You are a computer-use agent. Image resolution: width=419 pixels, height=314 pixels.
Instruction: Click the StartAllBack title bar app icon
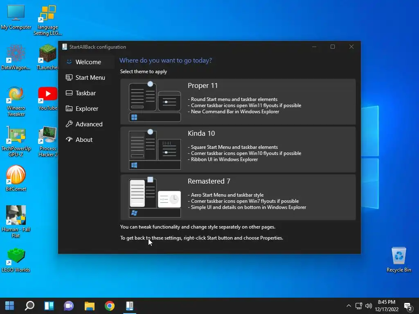64,47
